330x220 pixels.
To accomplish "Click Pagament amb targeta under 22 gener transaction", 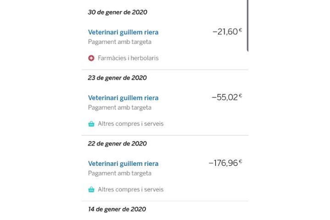I will click(x=119, y=173).
